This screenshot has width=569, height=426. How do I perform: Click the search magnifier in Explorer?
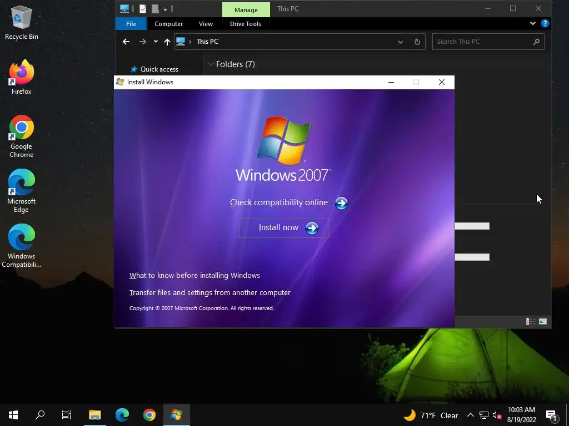(536, 42)
